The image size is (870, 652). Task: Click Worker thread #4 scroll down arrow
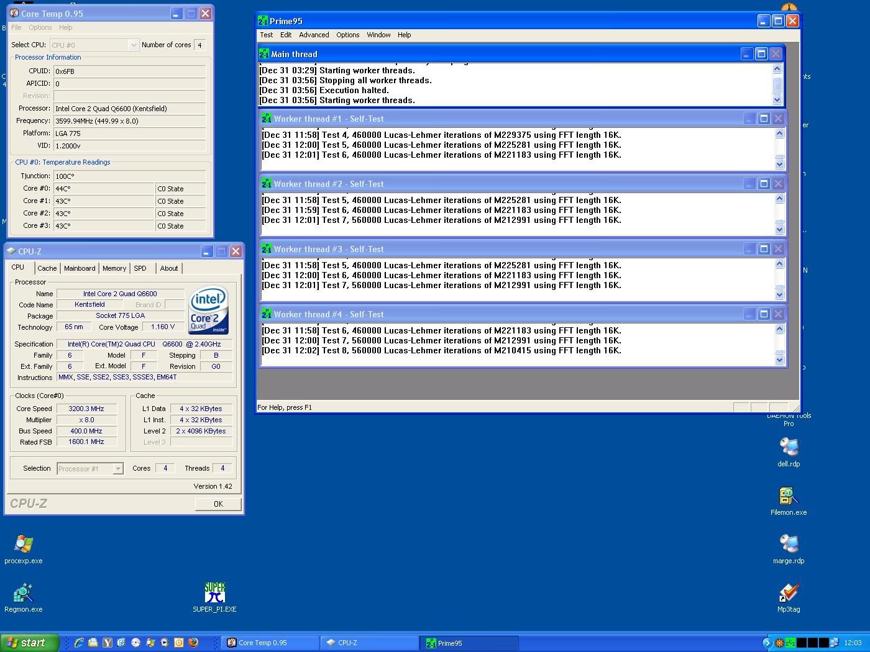[x=780, y=360]
